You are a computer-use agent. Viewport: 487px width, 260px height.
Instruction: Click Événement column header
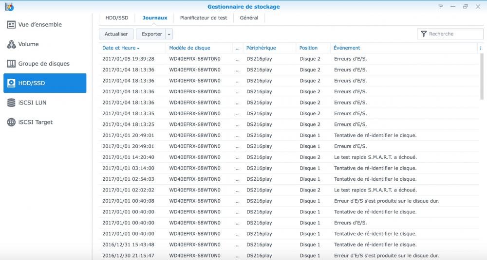403,48
